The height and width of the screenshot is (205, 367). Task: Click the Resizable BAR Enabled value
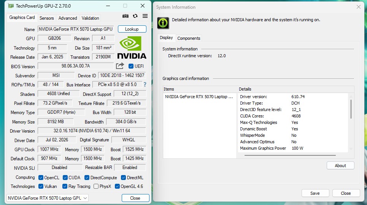[130, 167]
